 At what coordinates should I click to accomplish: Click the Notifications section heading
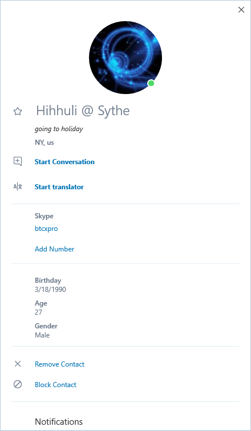[59, 422]
